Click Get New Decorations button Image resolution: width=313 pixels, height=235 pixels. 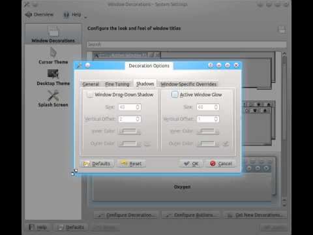[x=255, y=215]
